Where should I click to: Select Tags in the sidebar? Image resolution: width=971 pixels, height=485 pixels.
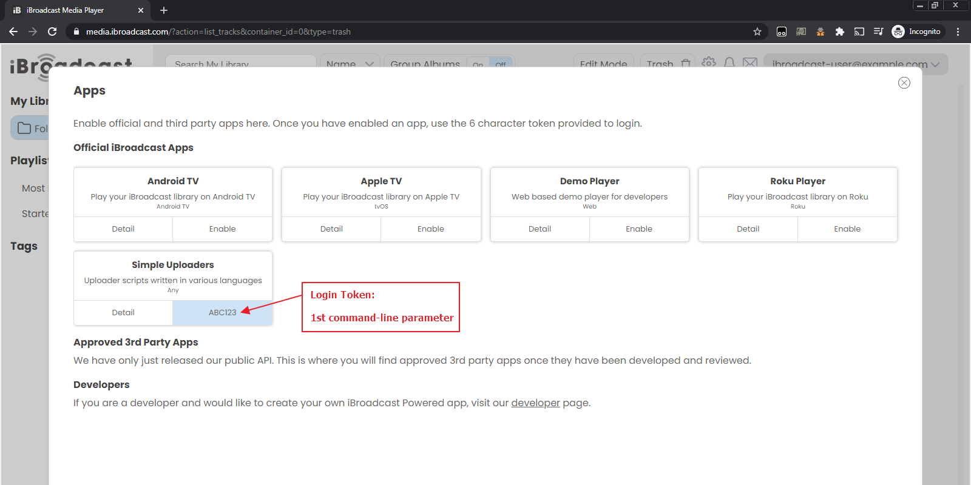tap(24, 246)
